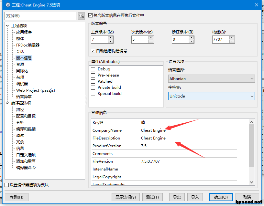264x206 pixels.
Task: Select 调试 under compiler options
Action: coord(20,135)
